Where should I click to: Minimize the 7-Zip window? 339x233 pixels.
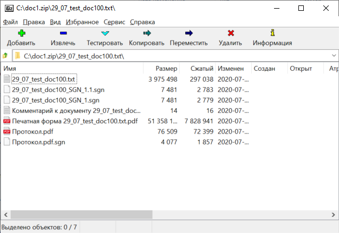coord(277,8)
